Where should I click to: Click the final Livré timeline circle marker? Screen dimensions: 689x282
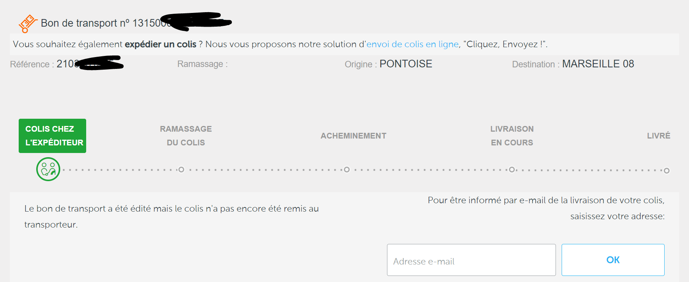[667, 170]
